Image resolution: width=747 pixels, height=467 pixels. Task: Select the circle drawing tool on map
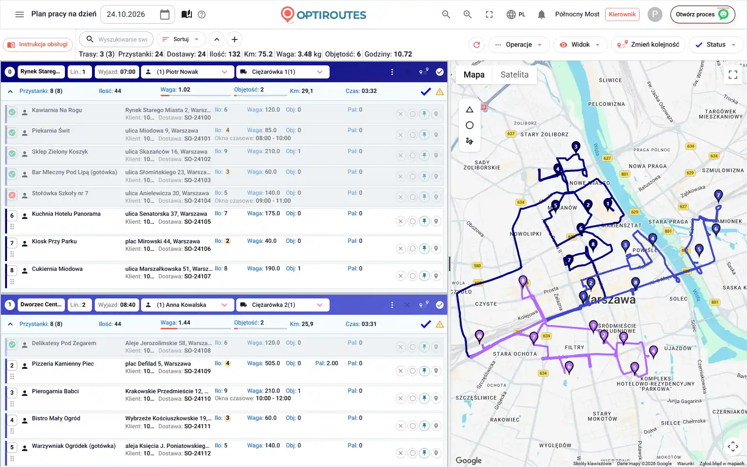[x=470, y=125]
